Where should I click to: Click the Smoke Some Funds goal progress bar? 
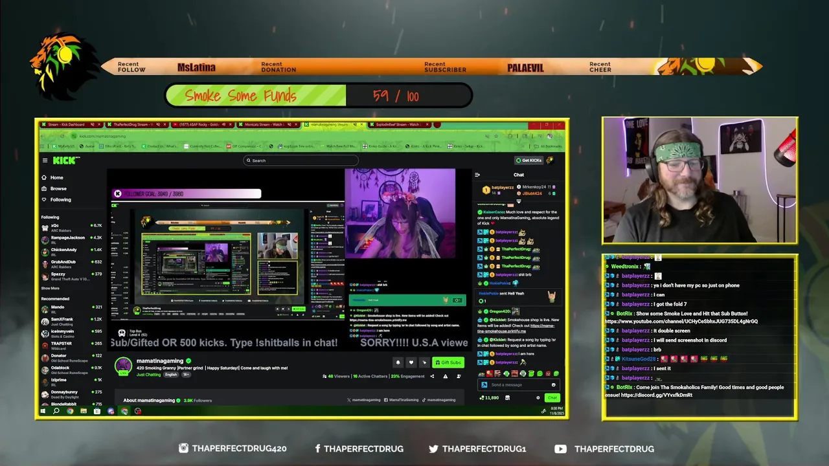[318, 96]
